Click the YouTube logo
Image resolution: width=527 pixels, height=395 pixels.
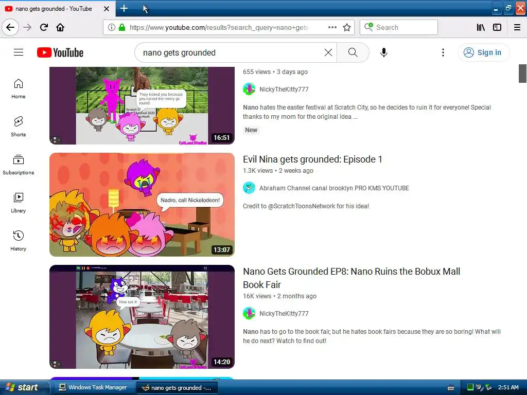coord(60,52)
